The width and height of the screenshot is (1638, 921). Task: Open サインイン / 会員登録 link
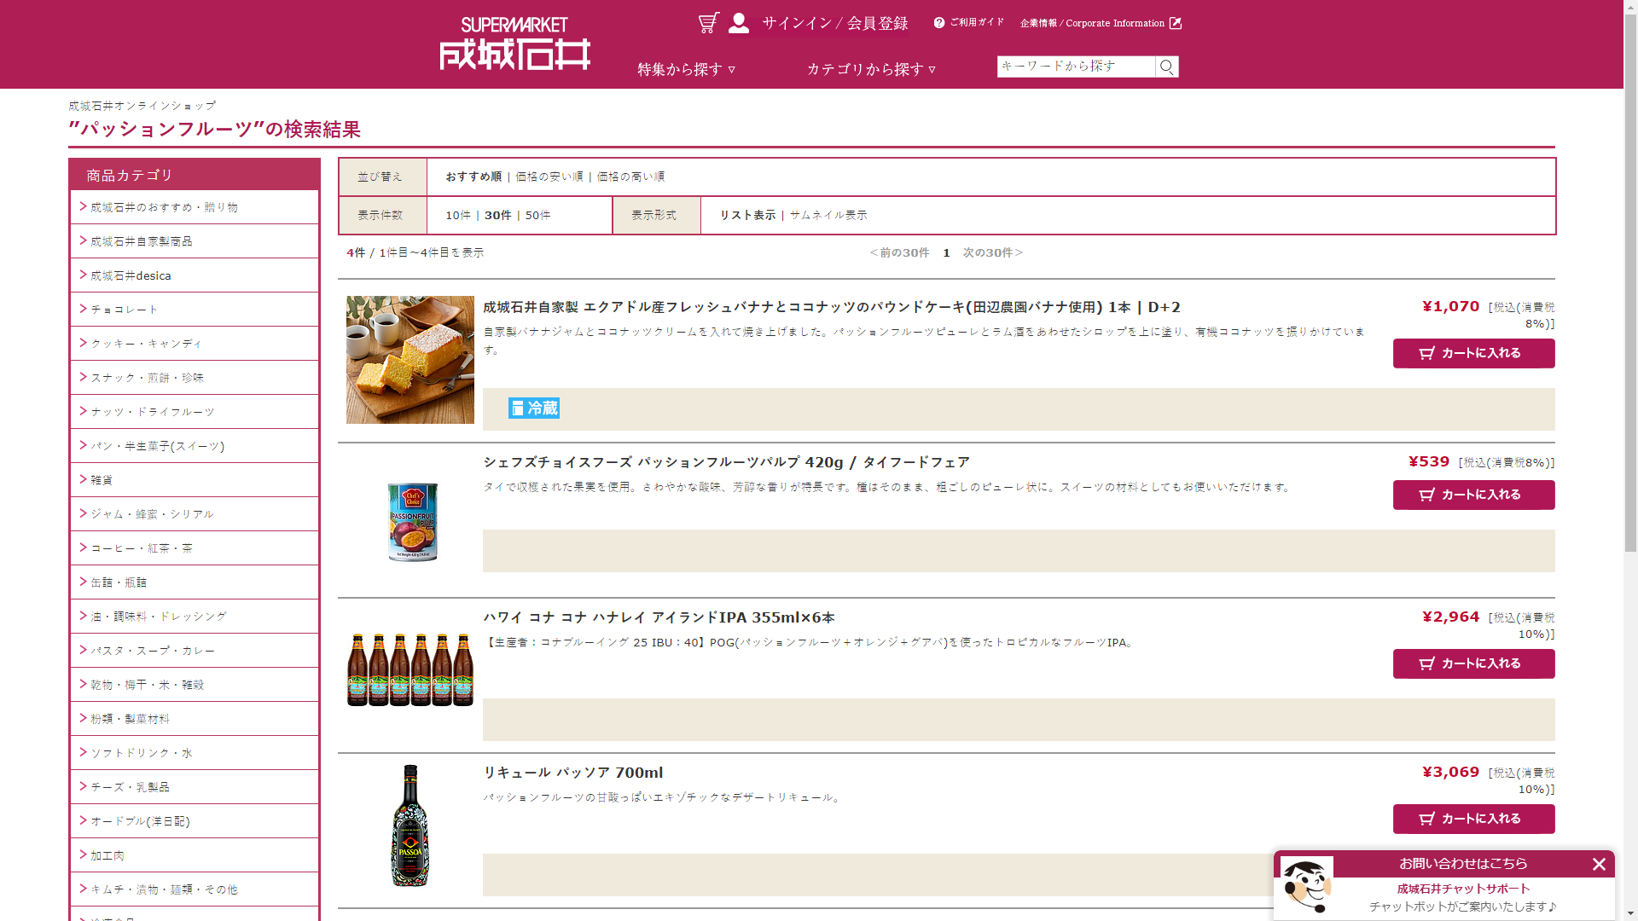(834, 23)
